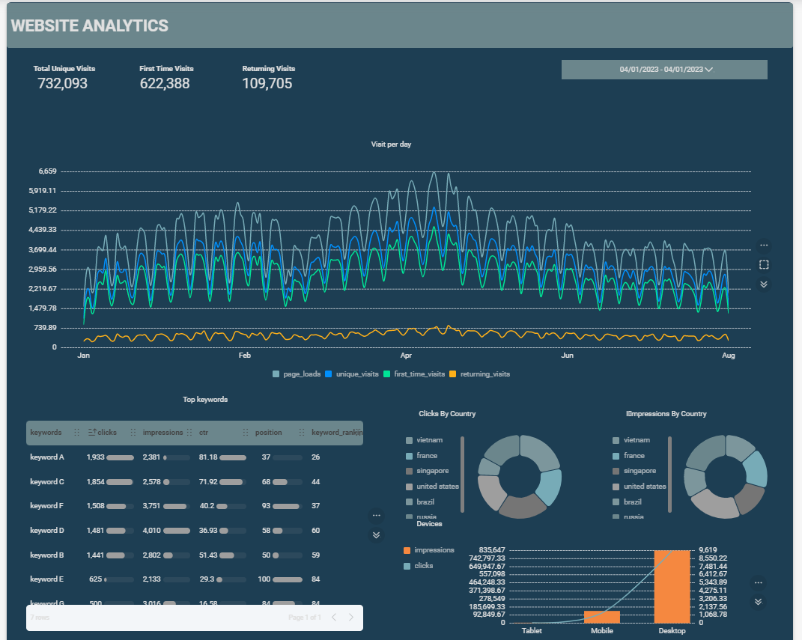
Task: Toggle france in Clicks By Country legend
Action: 422,455
